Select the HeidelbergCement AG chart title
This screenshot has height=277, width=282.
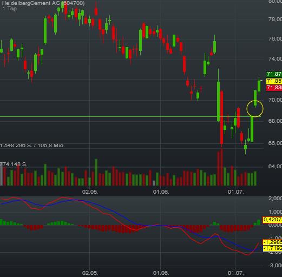coord(43,3)
